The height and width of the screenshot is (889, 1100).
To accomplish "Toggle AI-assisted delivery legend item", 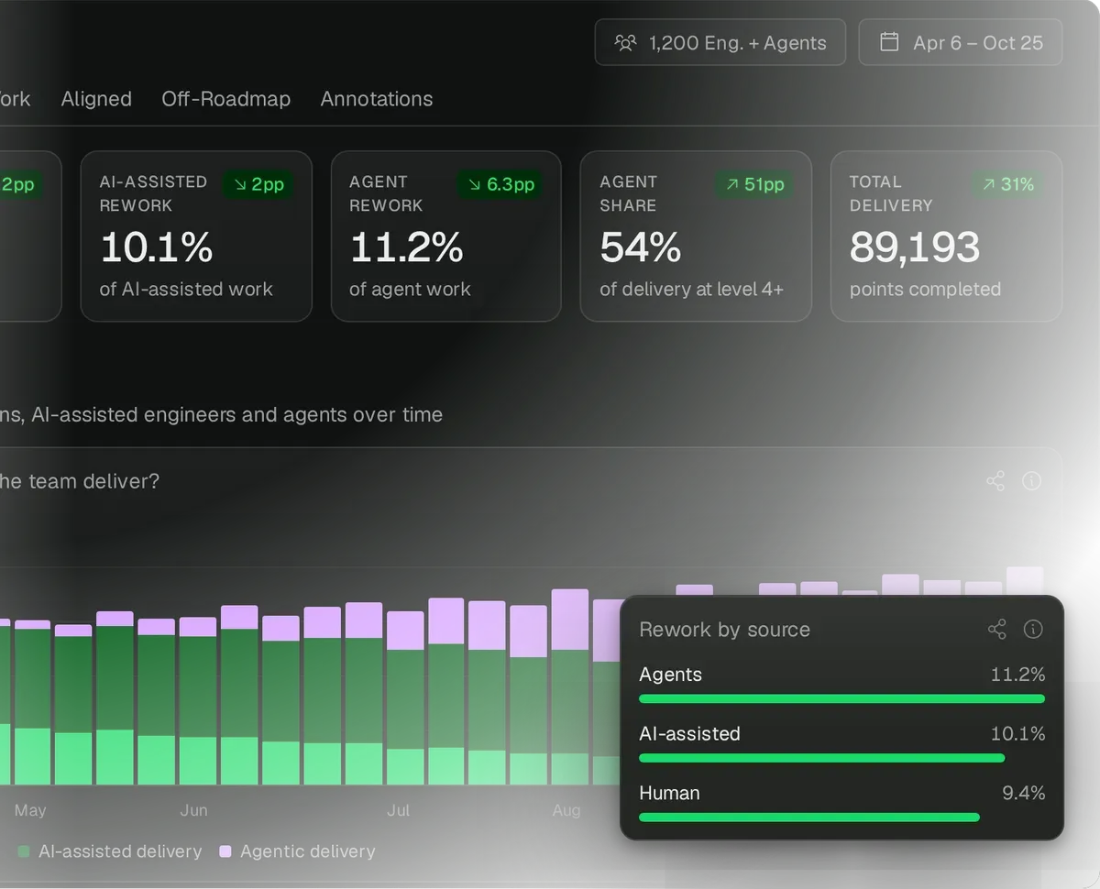I will pyautogui.click(x=110, y=851).
